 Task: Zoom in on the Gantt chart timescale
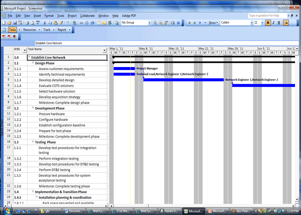[155, 23]
